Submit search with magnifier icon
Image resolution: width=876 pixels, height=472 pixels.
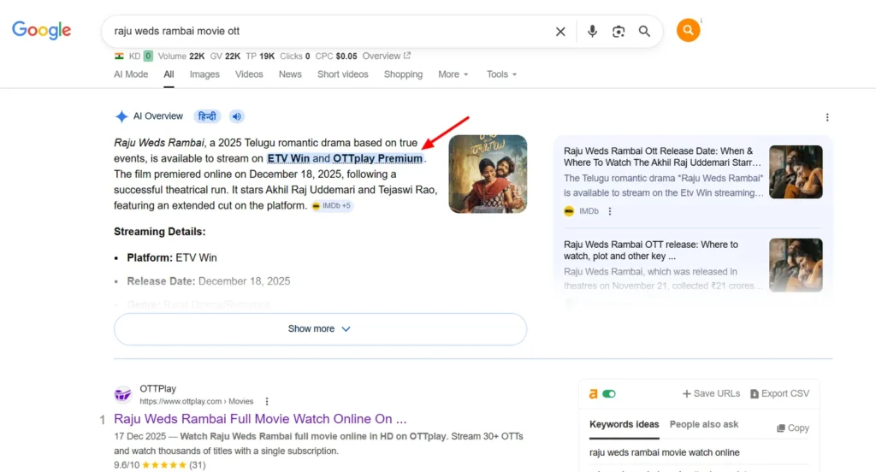click(644, 32)
